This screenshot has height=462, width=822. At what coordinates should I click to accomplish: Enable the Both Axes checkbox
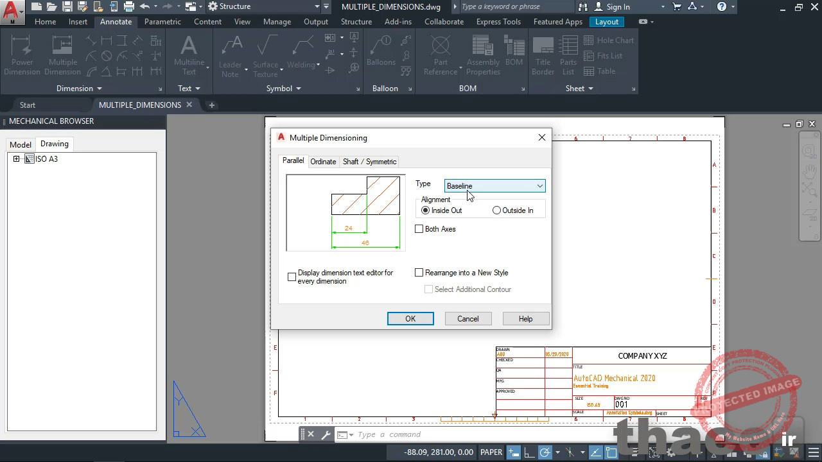pyautogui.click(x=419, y=229)
